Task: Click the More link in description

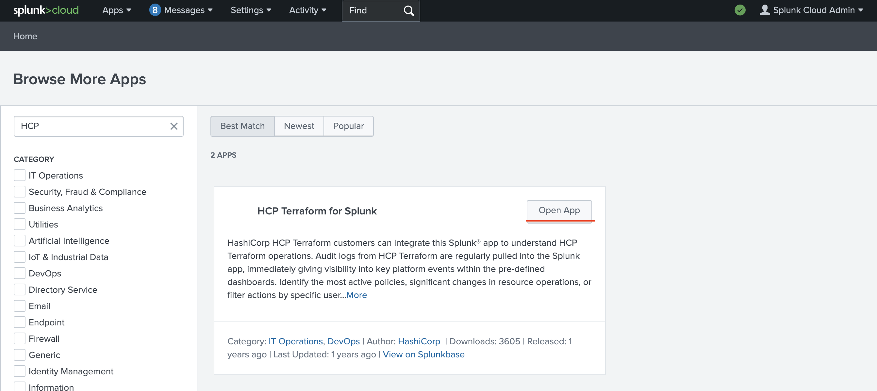Action: click(356, 295)
